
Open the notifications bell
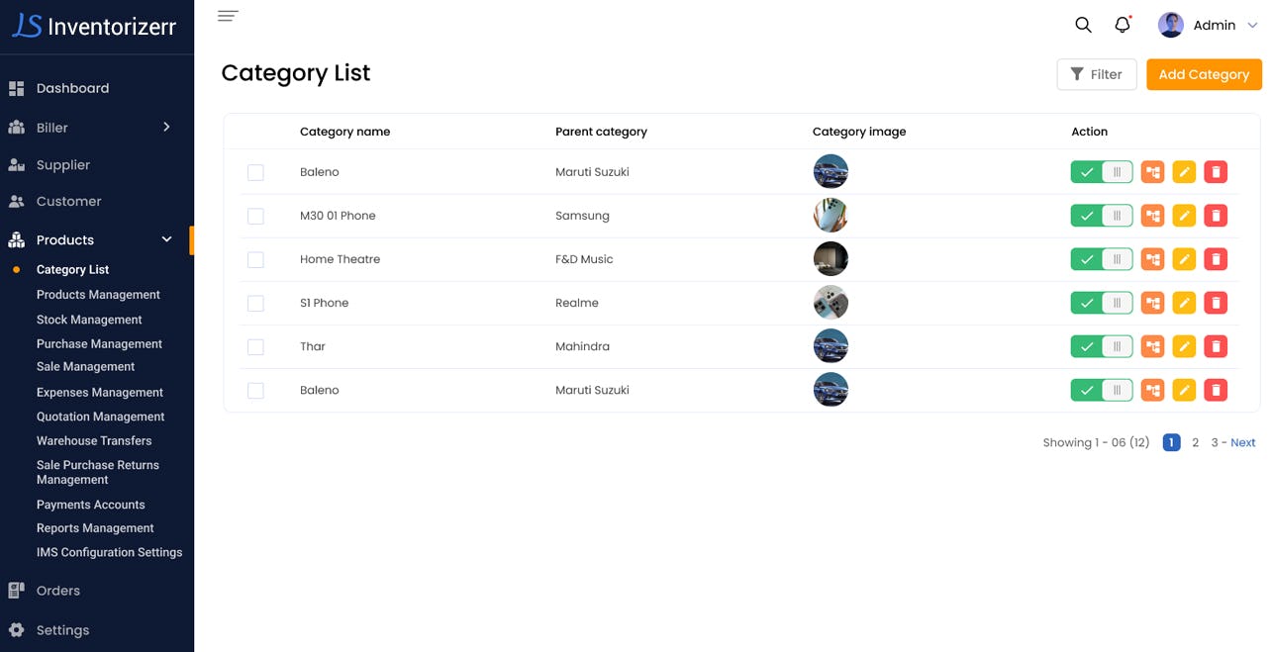click(x=1122, y=25)
